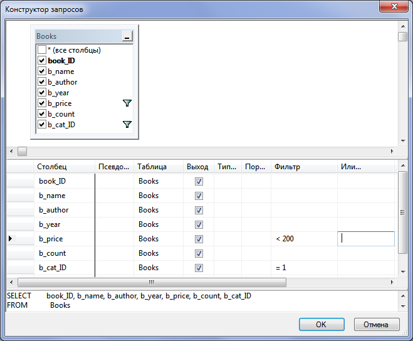This screenshot has height=341, width=413.
Task: Uncheck b_name in the Books table box
Action: pos(42,71)
